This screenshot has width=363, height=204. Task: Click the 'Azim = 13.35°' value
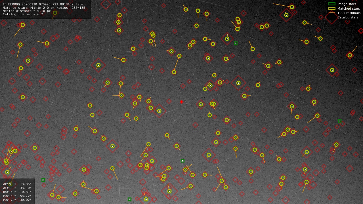click(17, 184)
